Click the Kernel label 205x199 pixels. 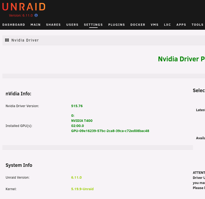pos(11,189)
